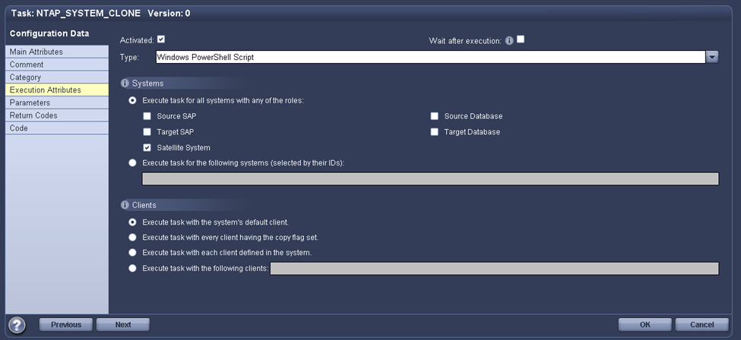Image resolution: width=741 pixels, height=340 pixels.
Task: Switch to the Return Codes section
Action: (x=33, y=115)
